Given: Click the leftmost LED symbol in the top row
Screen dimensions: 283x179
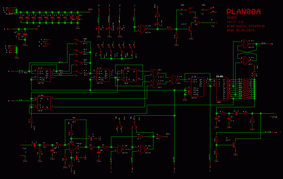Looking at the screenshot, I should point(99,28).
